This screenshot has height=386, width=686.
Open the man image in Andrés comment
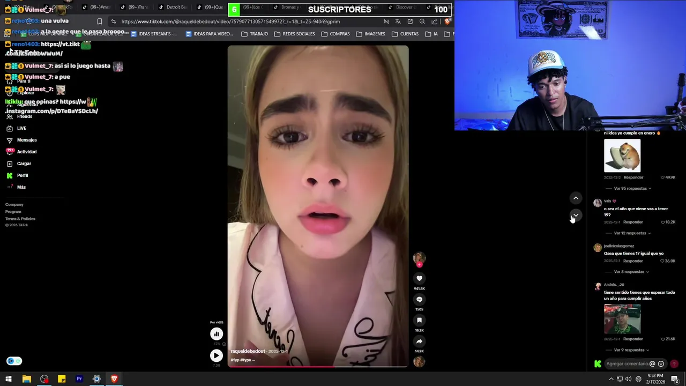pos(622,319)
